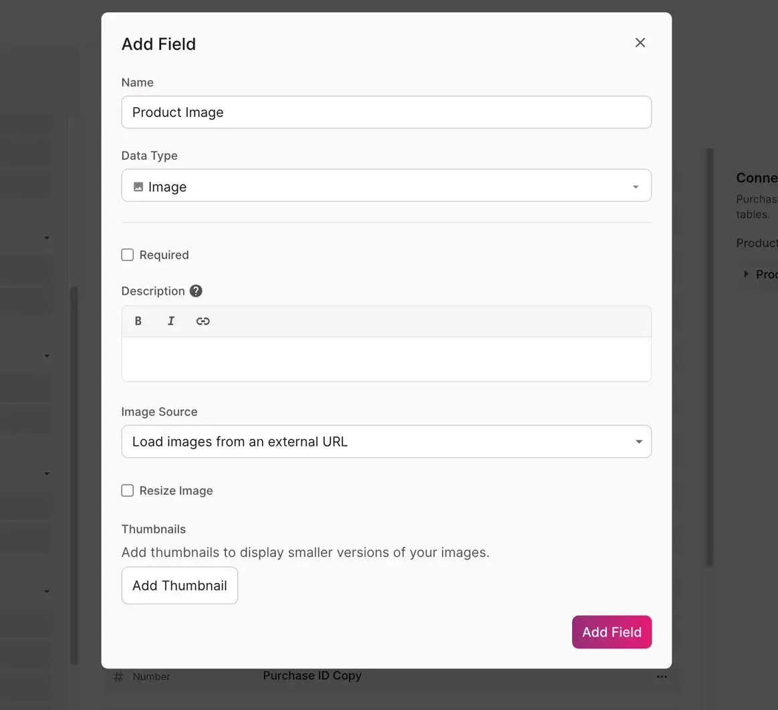Image resolution: width=778 pixels, height=710 pixels.
Task: Insert a hyperlink using the link icon
Action: coord(203,321)
